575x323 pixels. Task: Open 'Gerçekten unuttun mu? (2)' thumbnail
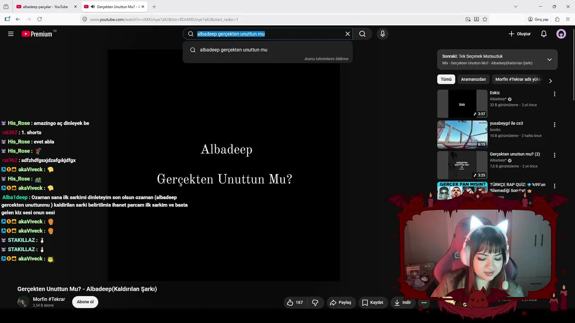(x=462, y=165)
